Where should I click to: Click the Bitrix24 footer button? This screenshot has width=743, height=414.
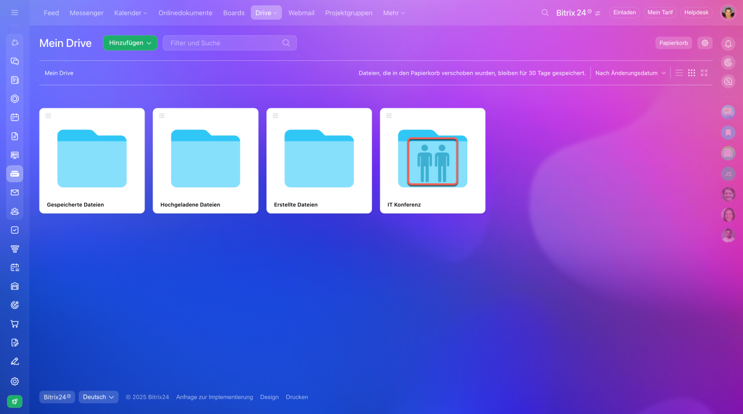tap(57, 397)
